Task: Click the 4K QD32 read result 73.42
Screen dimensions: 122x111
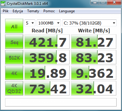Action: [x=47, y=88]
